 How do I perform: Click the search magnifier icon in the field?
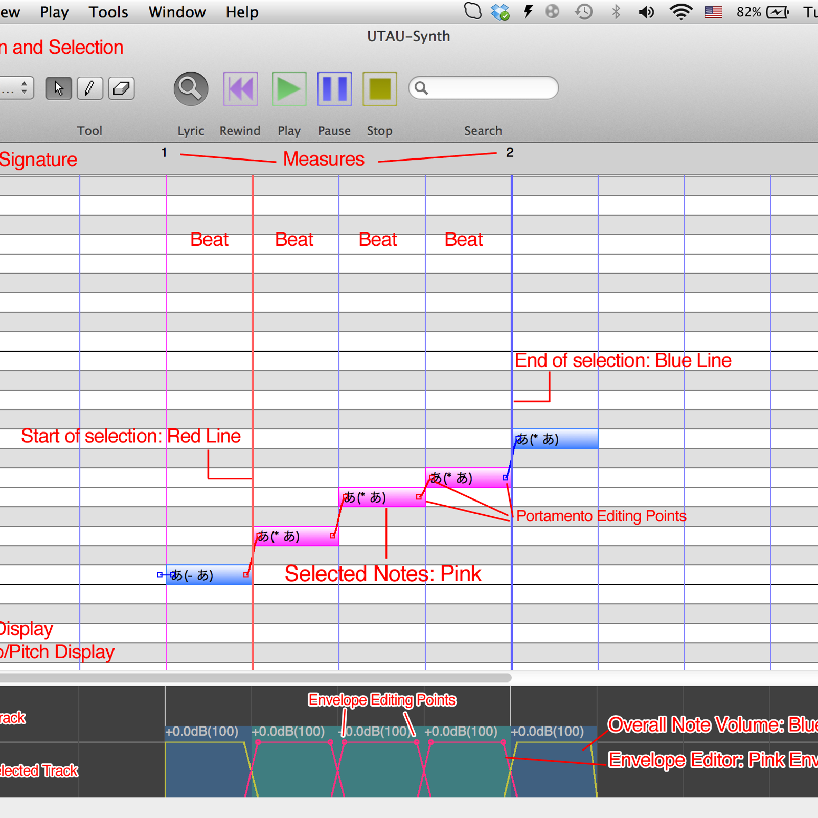pyautogui.click(x=421, y=88)
